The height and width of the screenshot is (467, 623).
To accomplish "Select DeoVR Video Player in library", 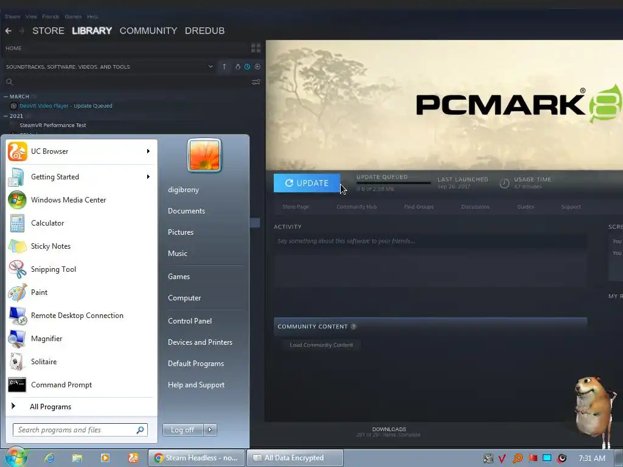I will [66, 106].
